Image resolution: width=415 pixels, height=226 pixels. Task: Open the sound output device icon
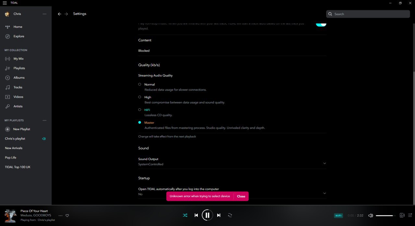pos(402,215)
